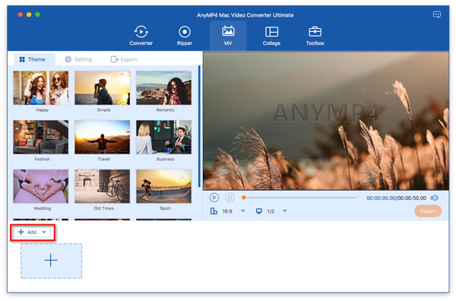
Task: Click the macOS green fullscreen button
Action: (x=37, y=14)
